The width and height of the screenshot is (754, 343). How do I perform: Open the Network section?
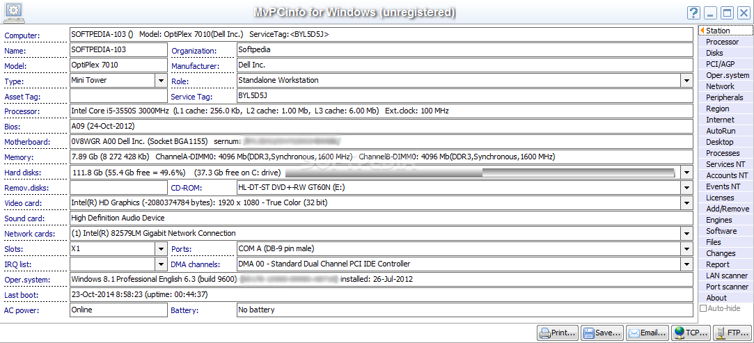(x=725, y=86)
